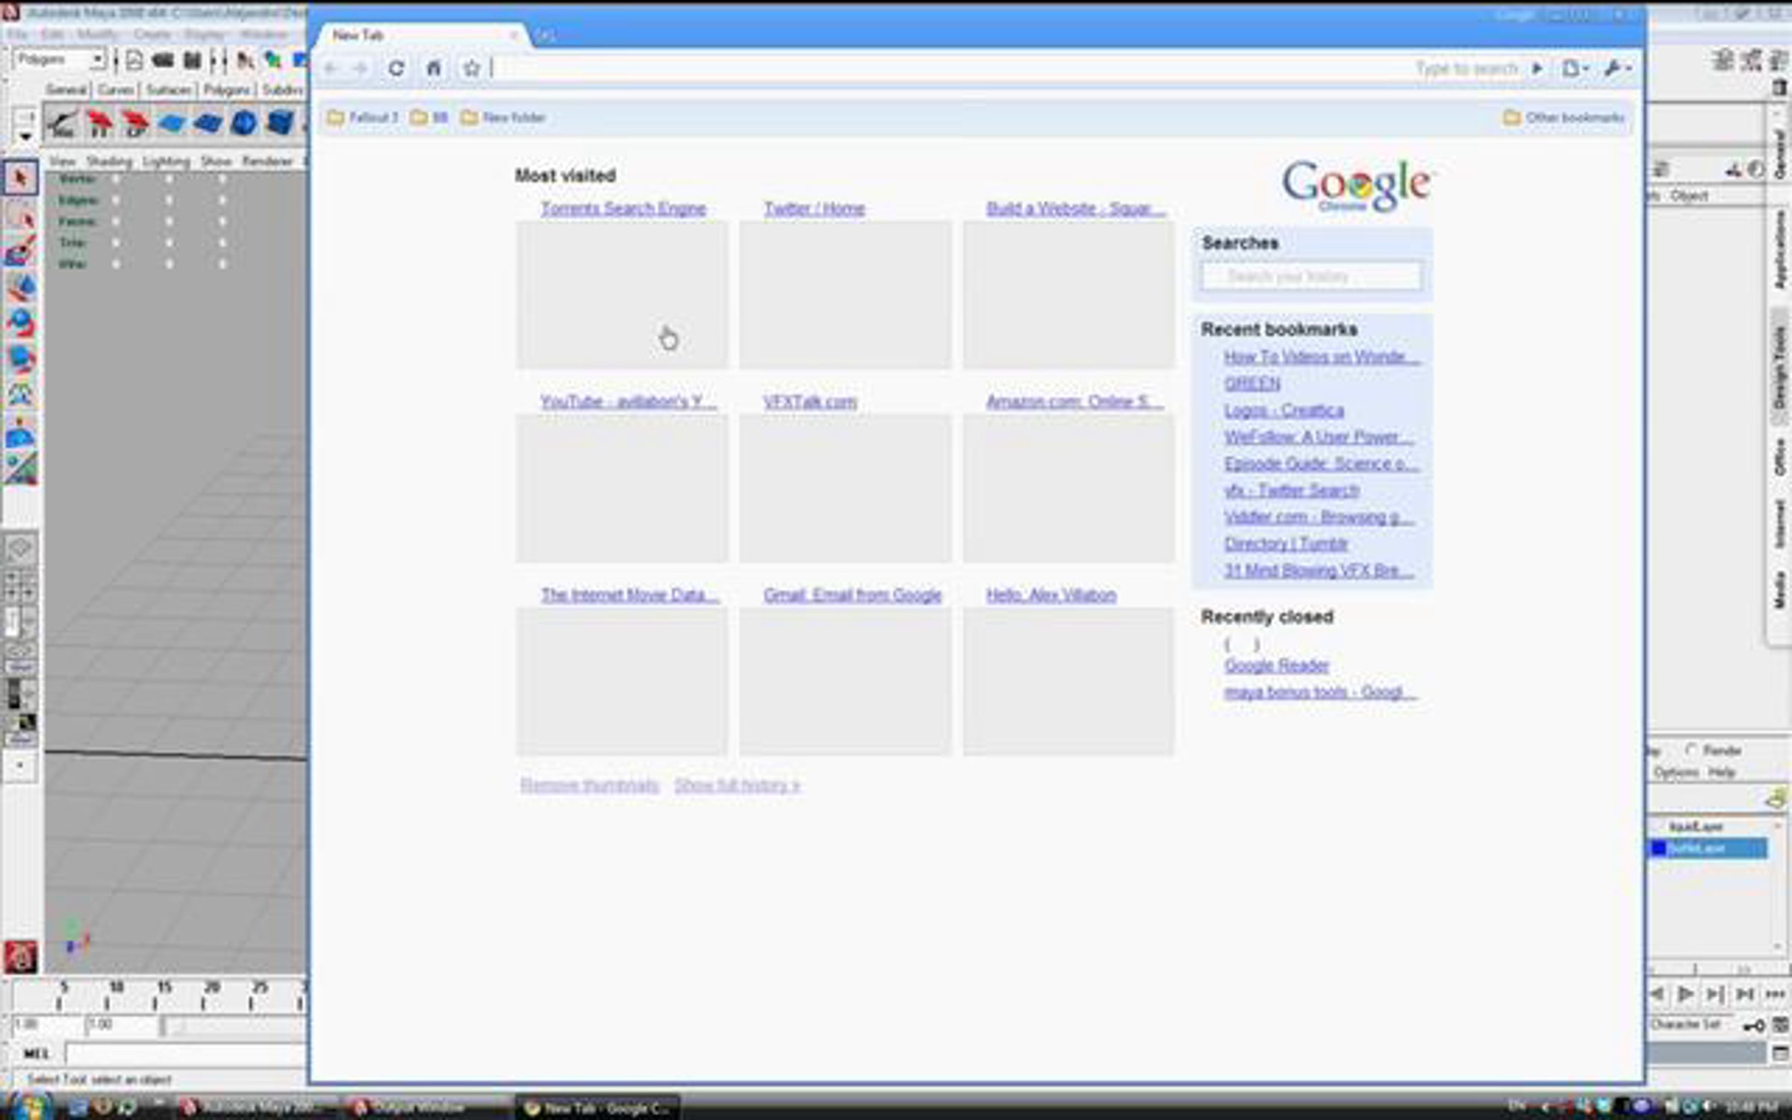Click the Search your history field

(x=1311, y=276)
